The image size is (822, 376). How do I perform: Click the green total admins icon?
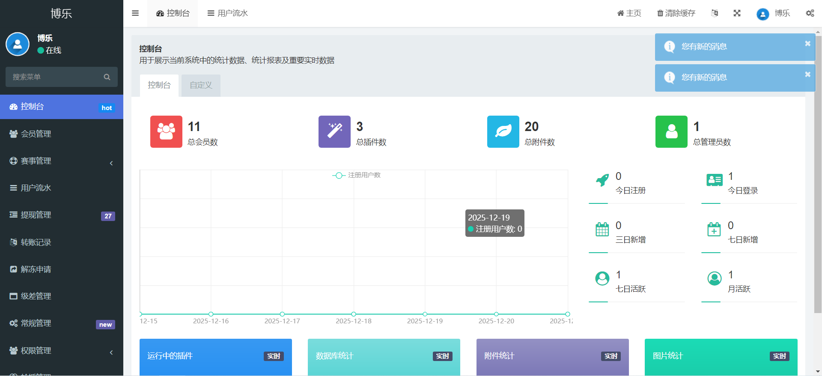coord(671,132)
